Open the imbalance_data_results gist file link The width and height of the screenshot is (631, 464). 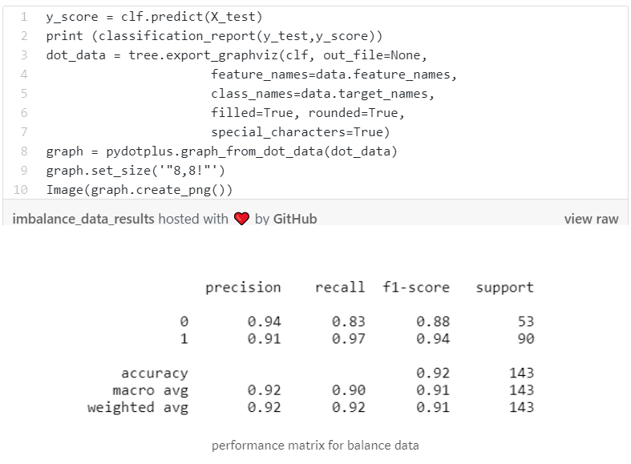coord(83,218)
